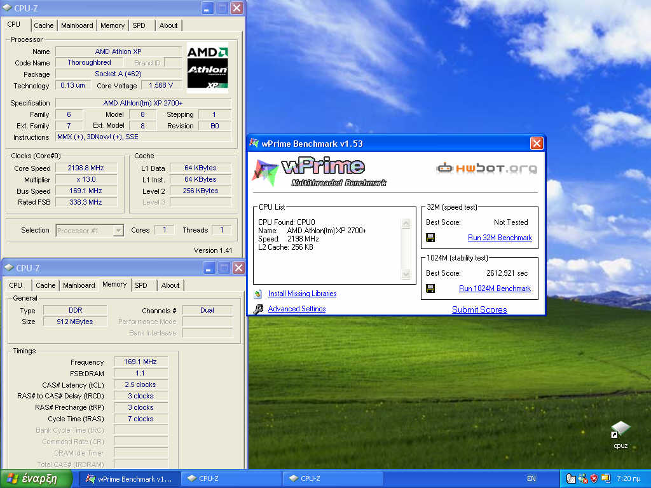Open Cache tab in top CPU-Z window
This screenshot has width=651, height=488.
44,25
